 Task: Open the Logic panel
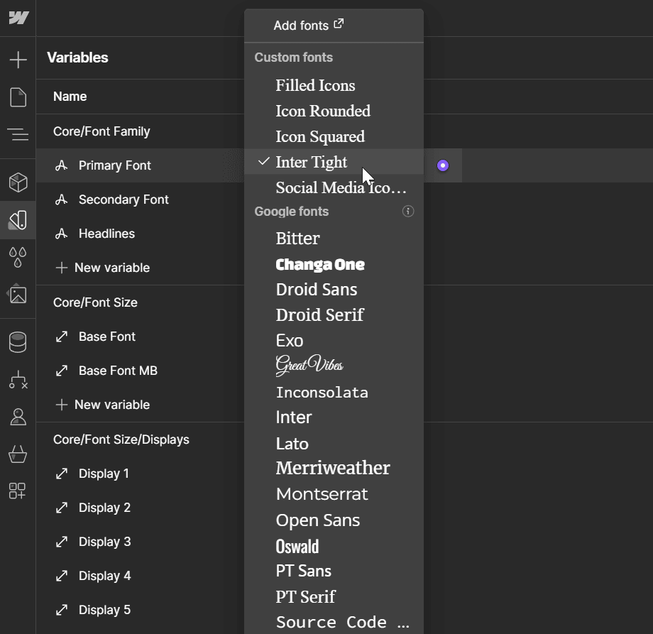pos(18,378)
